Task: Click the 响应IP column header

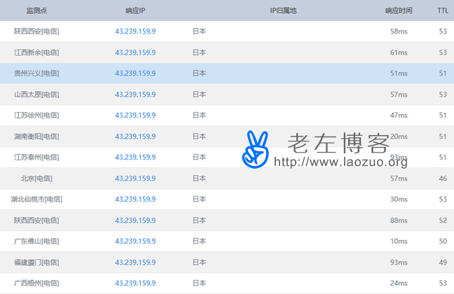Action: (x=135, y=10)
